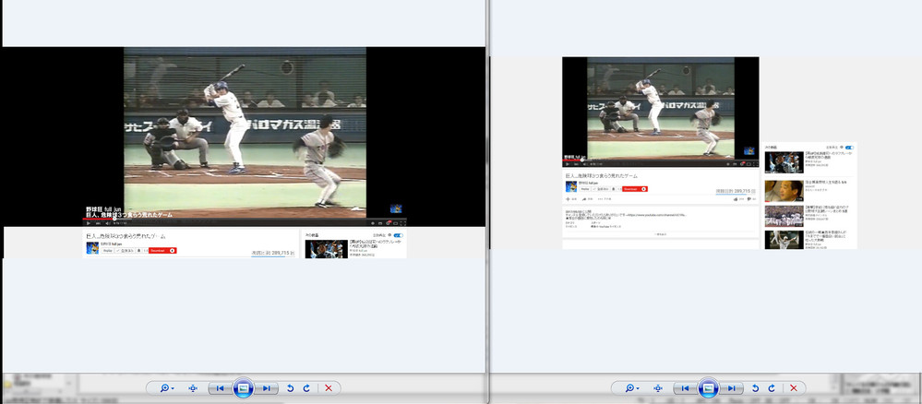
Task: Select first recommended video thumbnail on right
Action: click(x=784, y=162)
